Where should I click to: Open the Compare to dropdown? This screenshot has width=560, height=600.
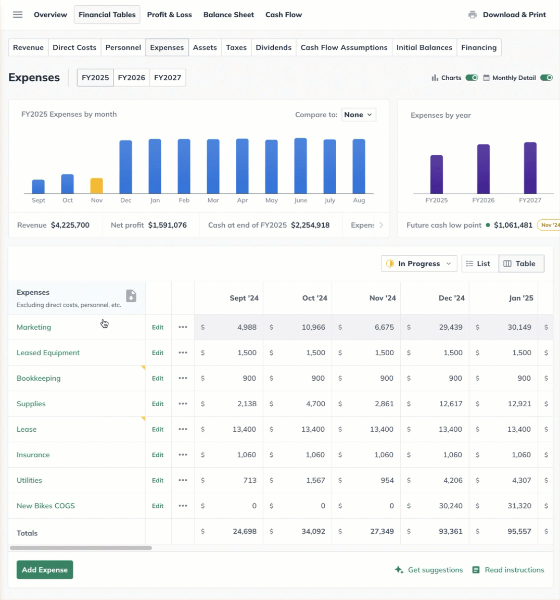click(359, 115)
